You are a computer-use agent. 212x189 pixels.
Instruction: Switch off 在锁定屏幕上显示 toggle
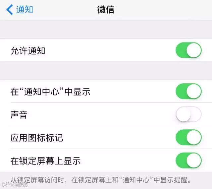[188, 160]
